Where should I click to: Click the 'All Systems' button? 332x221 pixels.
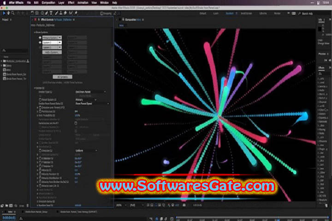point(62,77)
